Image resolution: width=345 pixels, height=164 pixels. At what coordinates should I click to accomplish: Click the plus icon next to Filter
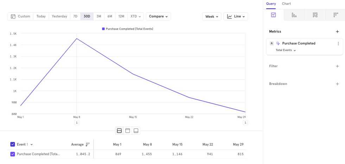point(337,66)
